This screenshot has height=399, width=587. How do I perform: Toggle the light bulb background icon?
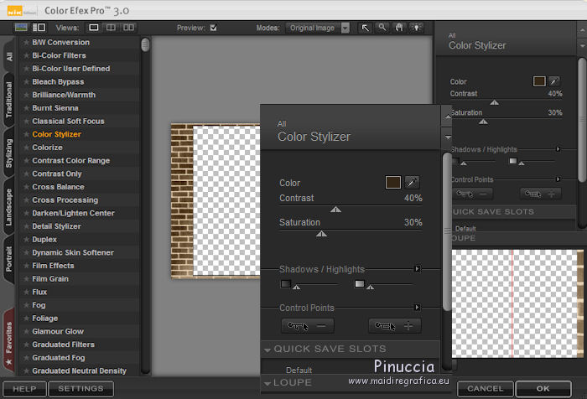416,28
